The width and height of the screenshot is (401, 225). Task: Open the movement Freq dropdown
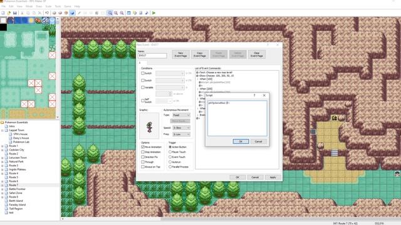(181, 134)
